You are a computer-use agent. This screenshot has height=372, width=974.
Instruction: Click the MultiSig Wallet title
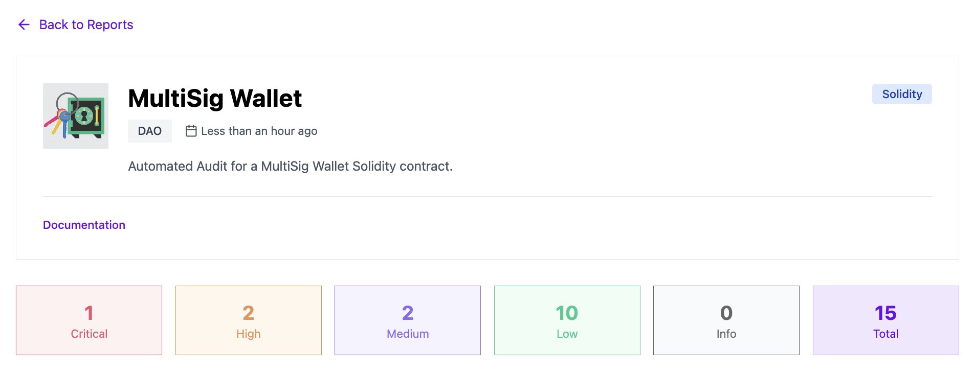click(x=215, y=98)
